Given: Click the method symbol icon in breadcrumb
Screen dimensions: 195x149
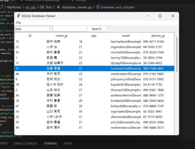Looking at the screenshot, I should (x=98, y=7).
